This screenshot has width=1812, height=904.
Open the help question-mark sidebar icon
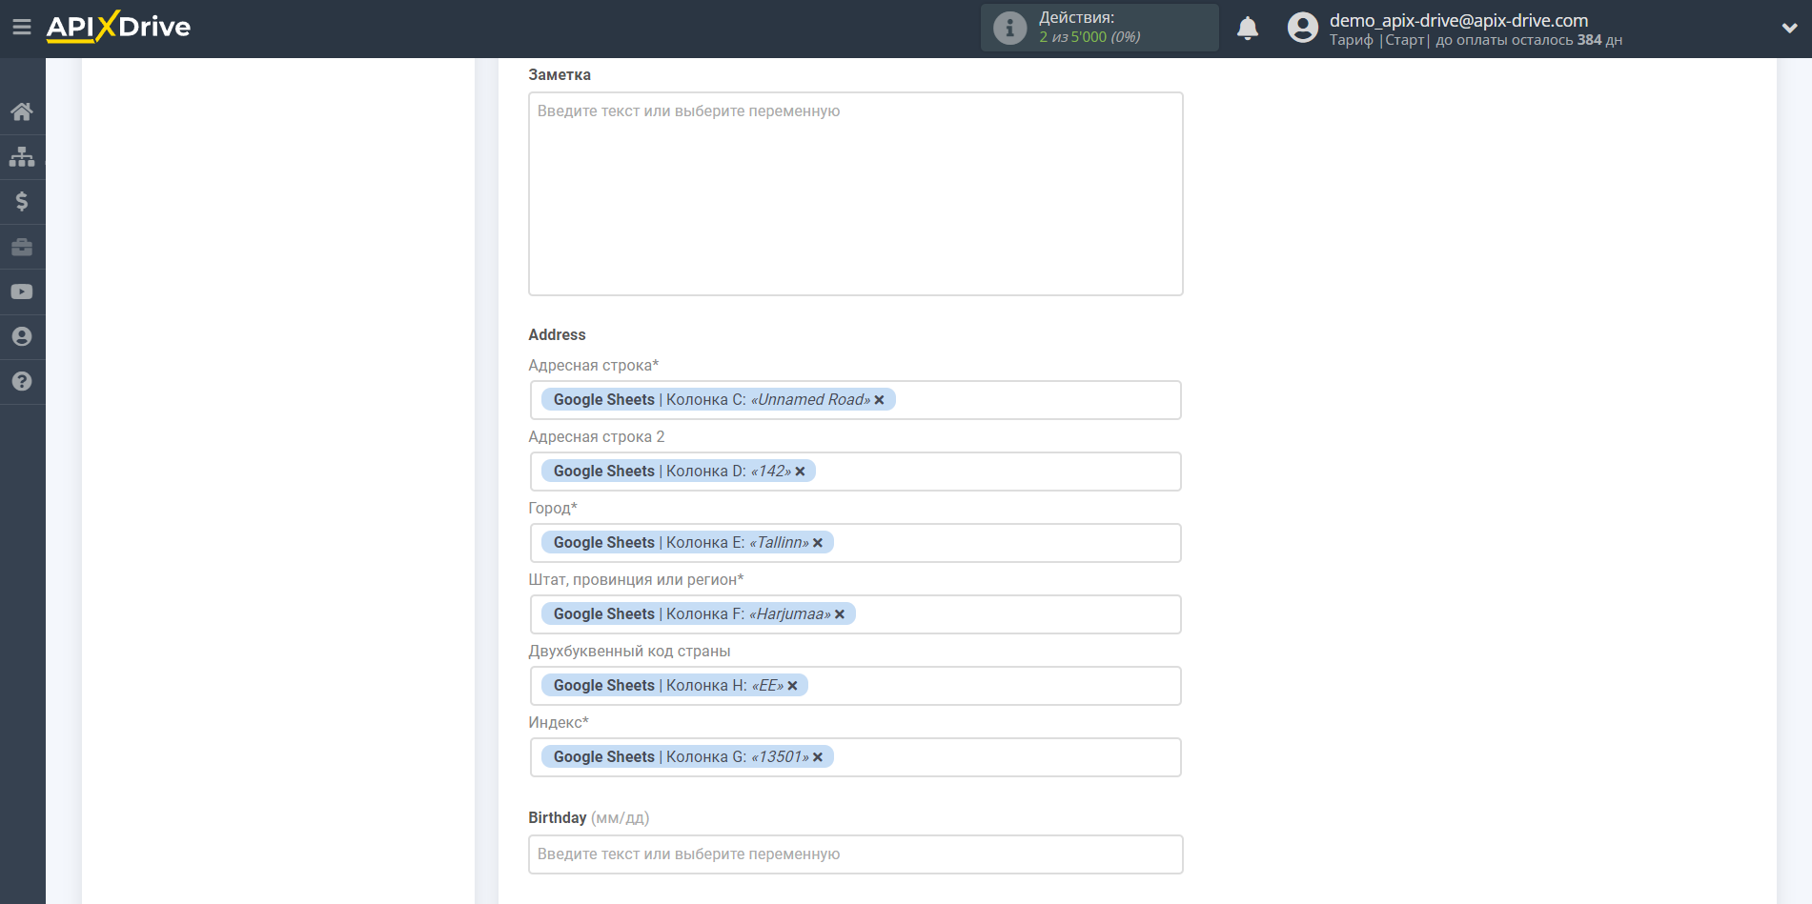[22, 381]
